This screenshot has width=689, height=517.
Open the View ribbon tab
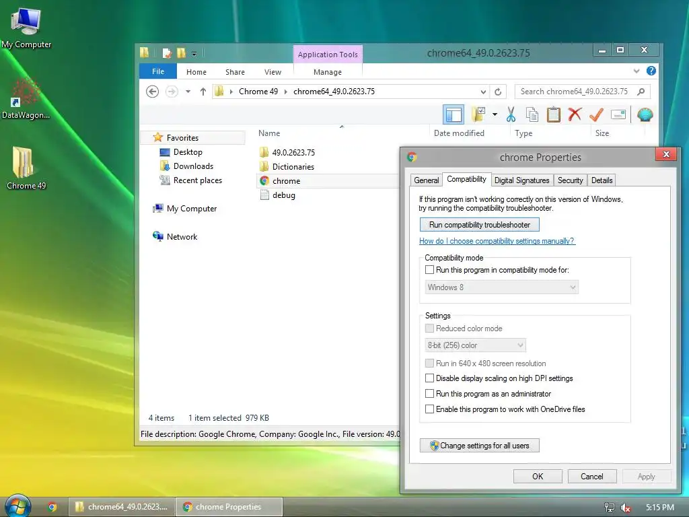click(273, 71)
